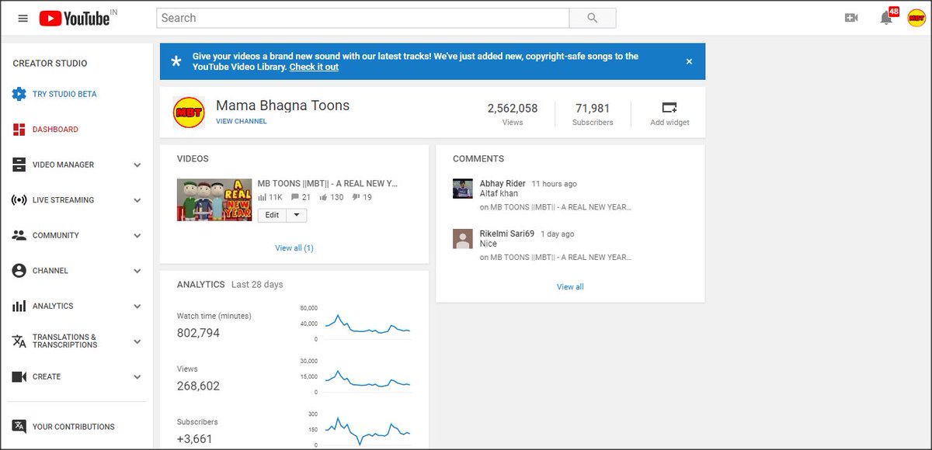Expand the Community section
This screenshot has width=932, height=450.
[137, 236]
